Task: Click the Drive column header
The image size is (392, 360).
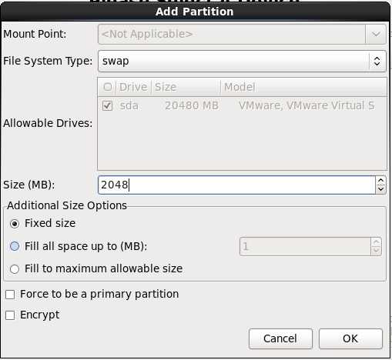Action: point(133,87)
